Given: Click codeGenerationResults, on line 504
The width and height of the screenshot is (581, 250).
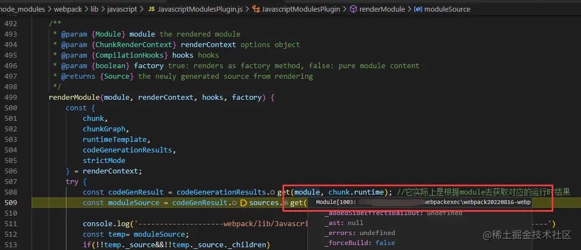Looking at the screenshot, I should point(130,150).
